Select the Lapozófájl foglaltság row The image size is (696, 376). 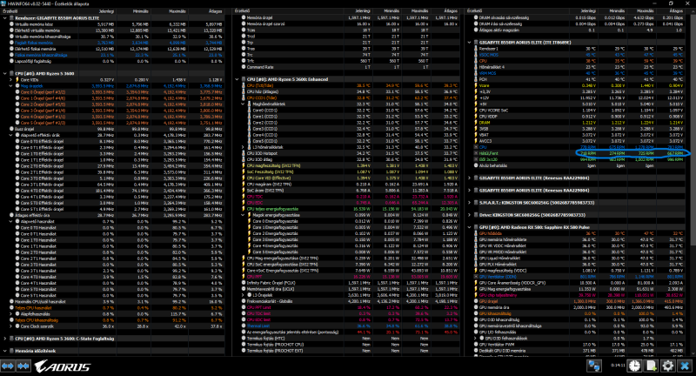[x=117, y=61]
